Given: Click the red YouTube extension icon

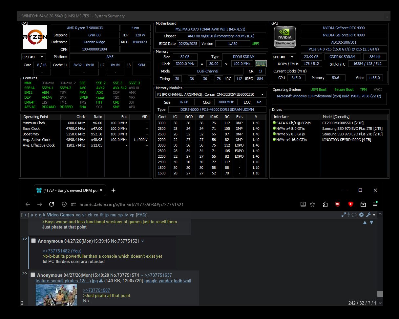Looking at the screenshot, I should click(x=350, y=204).
